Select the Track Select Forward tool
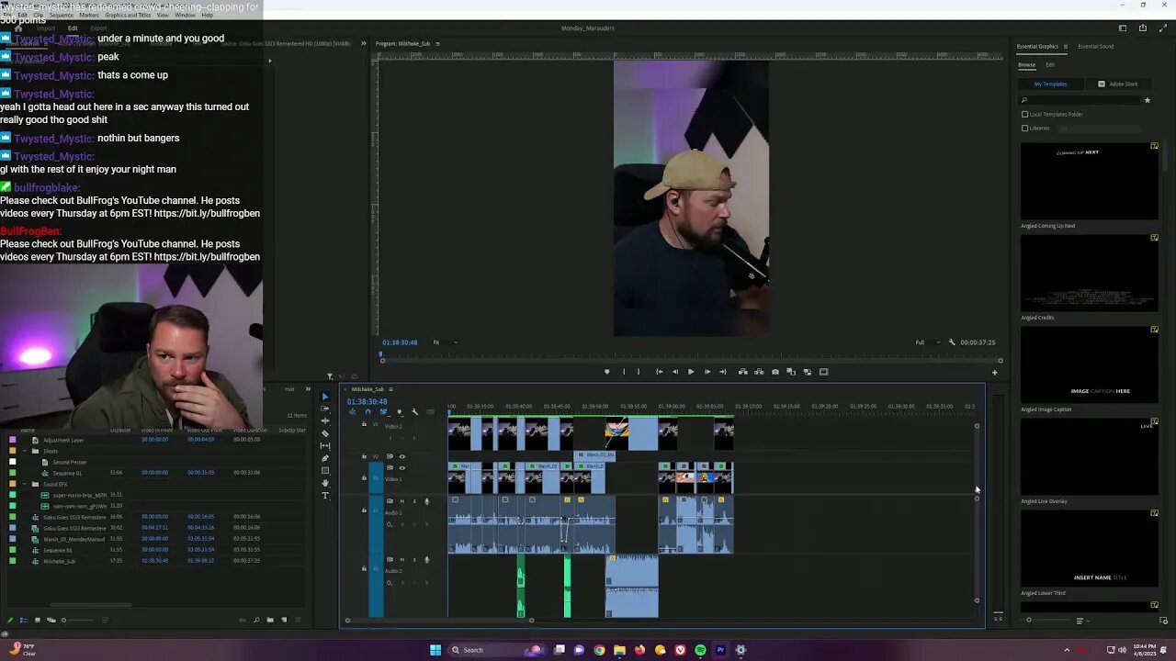Viewport: 1176px width, 661px height. (x=324, y=409)
